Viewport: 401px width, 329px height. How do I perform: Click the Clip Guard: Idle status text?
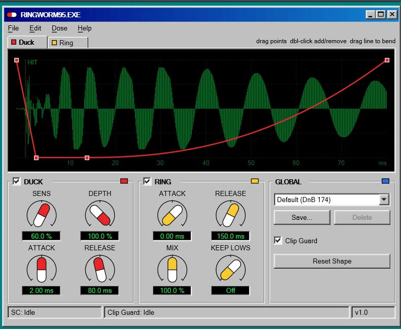pos(131,312)
